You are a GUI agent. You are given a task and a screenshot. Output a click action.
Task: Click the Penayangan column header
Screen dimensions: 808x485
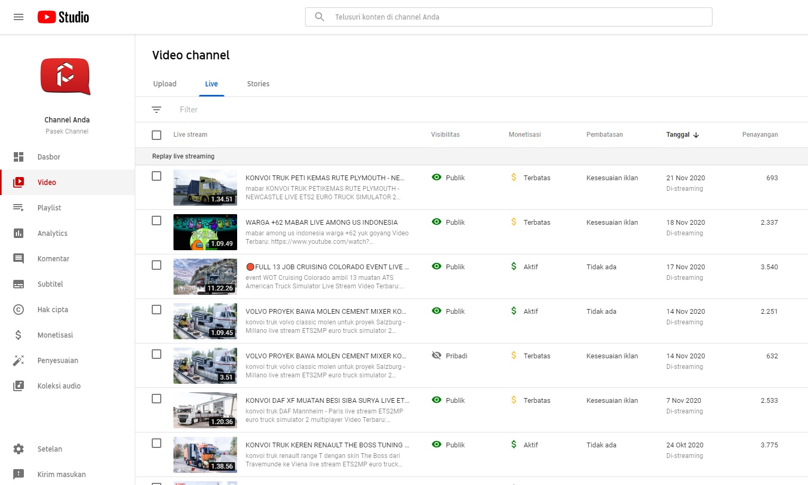coord(760,135)
